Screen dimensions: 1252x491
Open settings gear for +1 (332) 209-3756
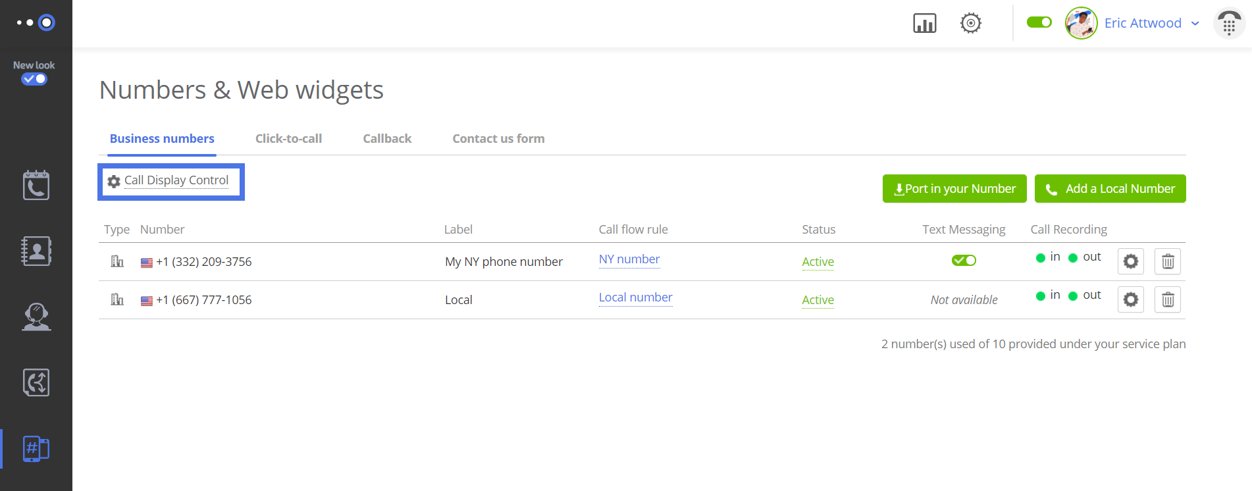click(1130, 261)
